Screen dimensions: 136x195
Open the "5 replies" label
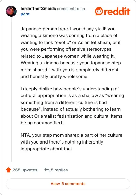point(60,170)
